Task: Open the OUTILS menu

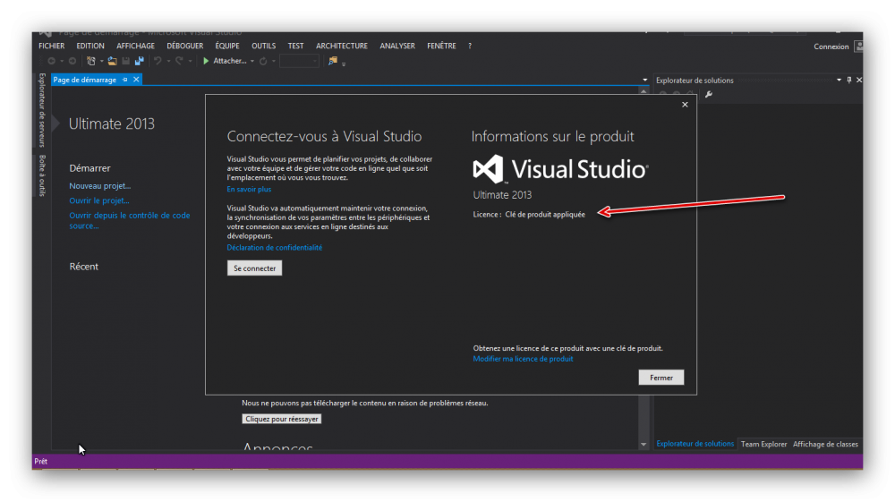Action: 264,46
